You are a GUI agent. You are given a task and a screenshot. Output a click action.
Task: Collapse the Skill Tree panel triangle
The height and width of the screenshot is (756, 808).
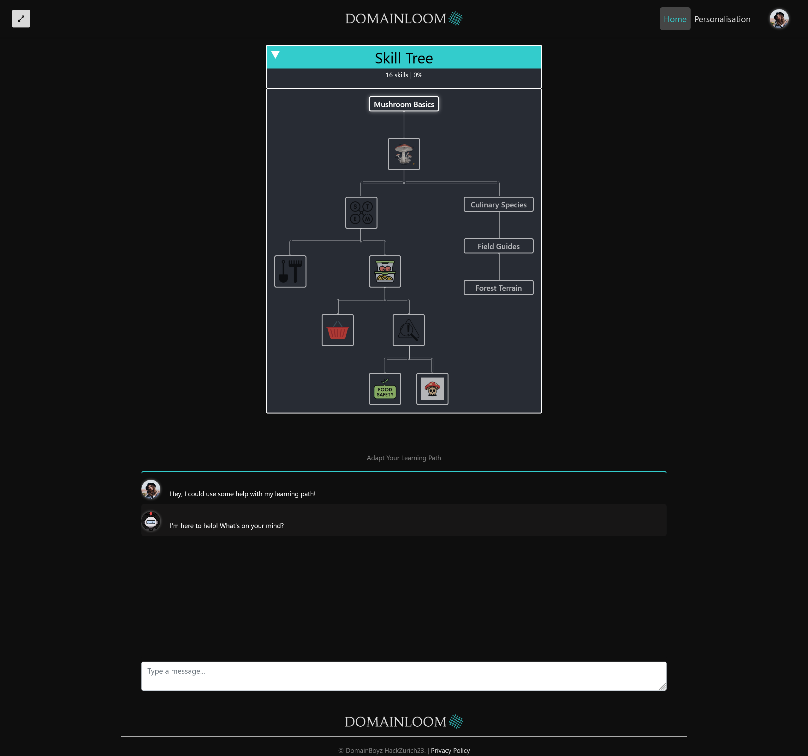click(x=276, y=55)
